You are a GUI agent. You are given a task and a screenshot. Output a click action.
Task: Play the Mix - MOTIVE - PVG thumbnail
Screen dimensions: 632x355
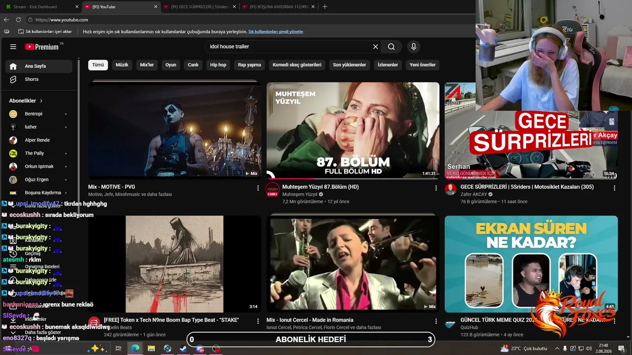pyautogui.click(x=174, y=130)
